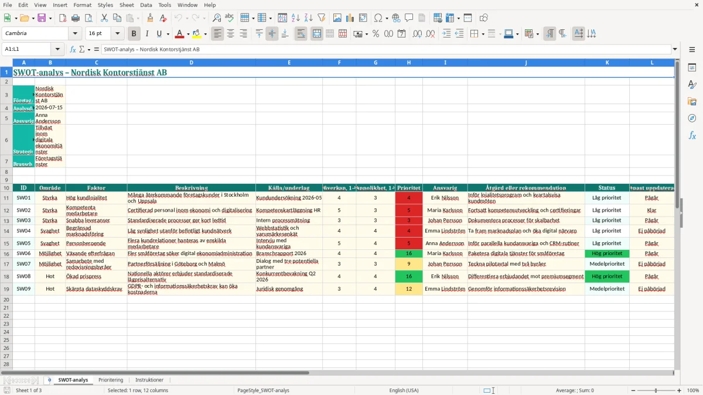703x395 pixels.
Task: Click the 100% zoom level
Action: [x=692, y=390]
